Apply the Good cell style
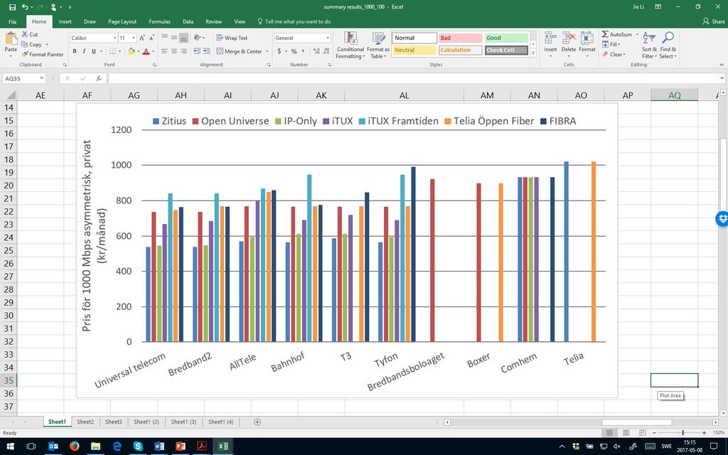The image size is (728, 455). coord(506,38)
